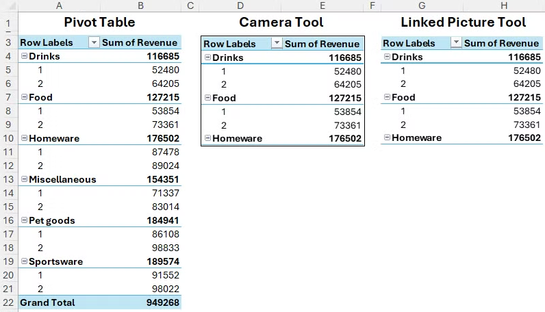Select cell with value 98022
545x312 pixels.
[141, 288]
